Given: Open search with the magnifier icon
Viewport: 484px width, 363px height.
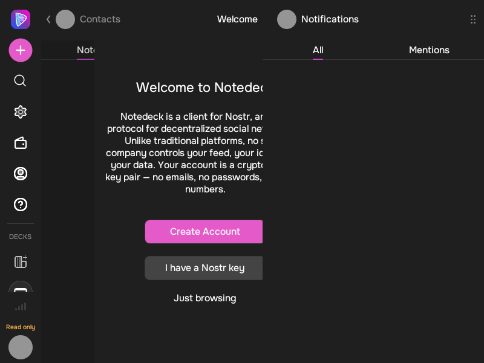Looking at the screenshot, I should click(20, 80).
